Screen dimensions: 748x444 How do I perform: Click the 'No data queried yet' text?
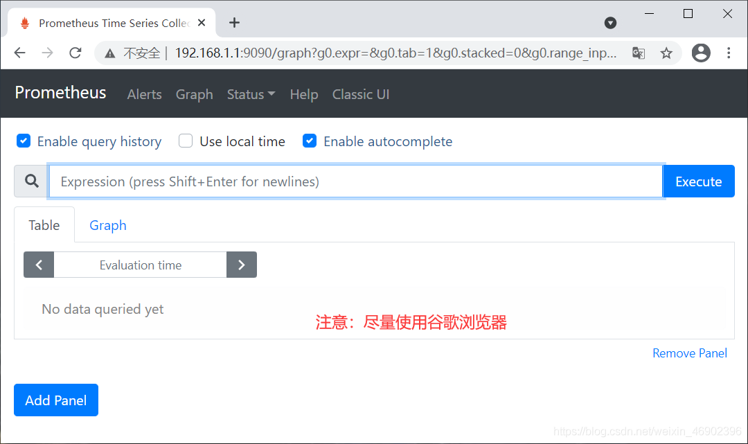tap(103, 310)
